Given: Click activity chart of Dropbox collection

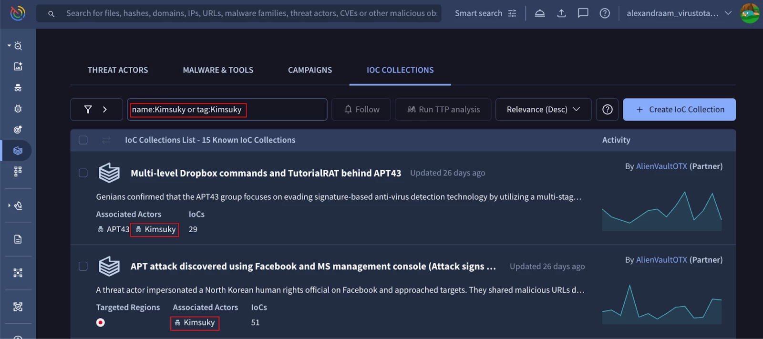Looking at the screenshot, I should 662,211.
